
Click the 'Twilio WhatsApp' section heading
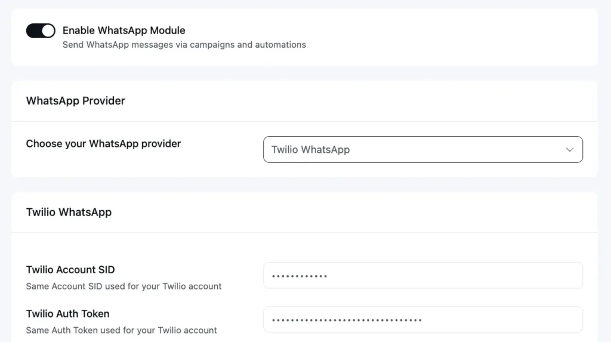[x=69, y=212]
